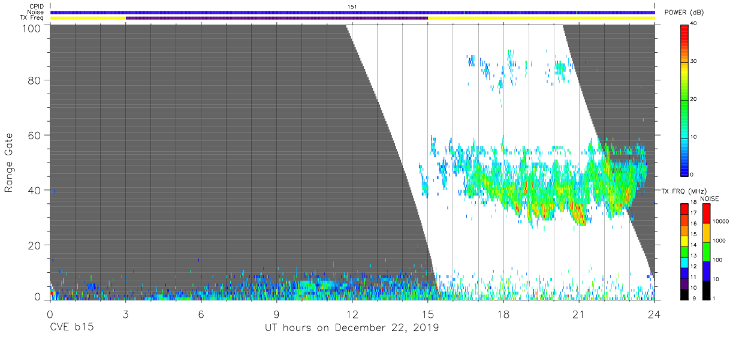Select the yellow 14–15 MHz frequency swatch
736x340 pixels.
tap(684, 240)
